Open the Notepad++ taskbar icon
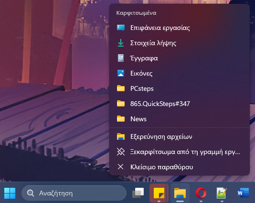This screenshot has width=255, height=203. (222, 193)
